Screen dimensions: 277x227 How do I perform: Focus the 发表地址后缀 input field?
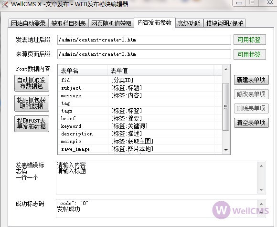point(144,40)
